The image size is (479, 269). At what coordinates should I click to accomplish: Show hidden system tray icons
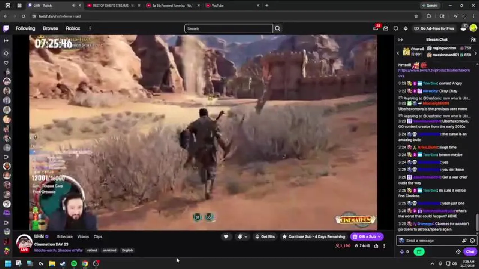point(432,264)
